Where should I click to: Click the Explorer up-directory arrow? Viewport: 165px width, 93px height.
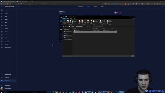click(68, 26)
